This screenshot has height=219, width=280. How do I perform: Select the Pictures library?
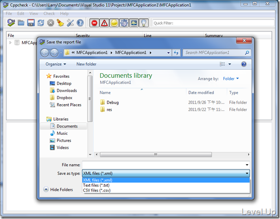pyautogui.click(x=64, y=141)
